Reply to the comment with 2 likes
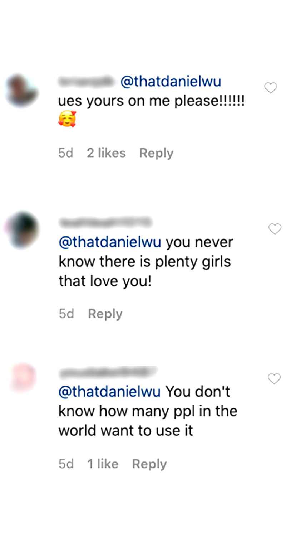 coord(156,153)
